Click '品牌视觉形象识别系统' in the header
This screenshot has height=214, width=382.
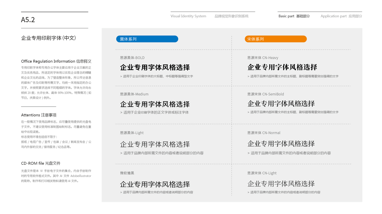(232, 16)
